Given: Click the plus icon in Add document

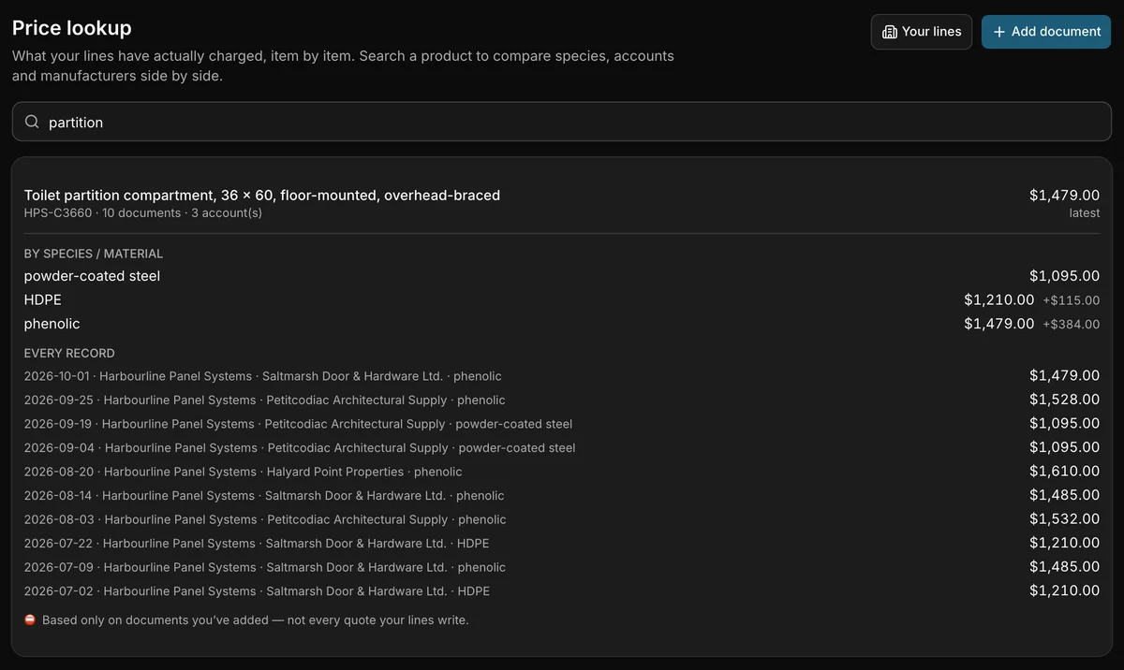Looking at the screenshot, I should (999, 32).
